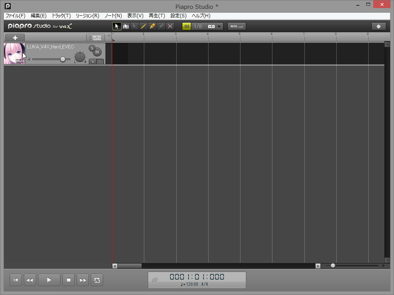Toggle the chain link sync icon
The height and width of the screenshot is (295, 394).
(x=155, y=280)
